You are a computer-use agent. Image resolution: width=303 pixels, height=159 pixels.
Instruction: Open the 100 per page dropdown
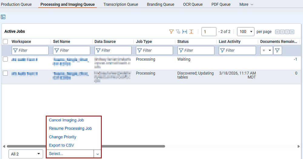click(x=245, y=32)
